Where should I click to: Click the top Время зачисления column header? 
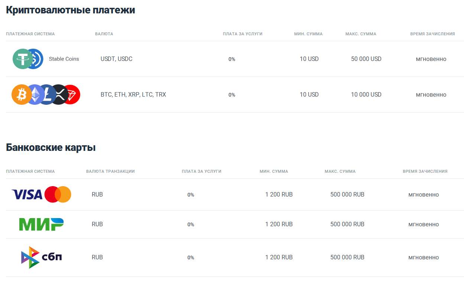[x=432, y=34]
